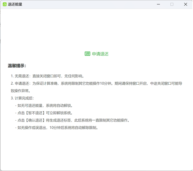This screenshot has height=171, width=193.
Task: Select the line starting '2. 申请退还'
Action: tap(96, 83)
